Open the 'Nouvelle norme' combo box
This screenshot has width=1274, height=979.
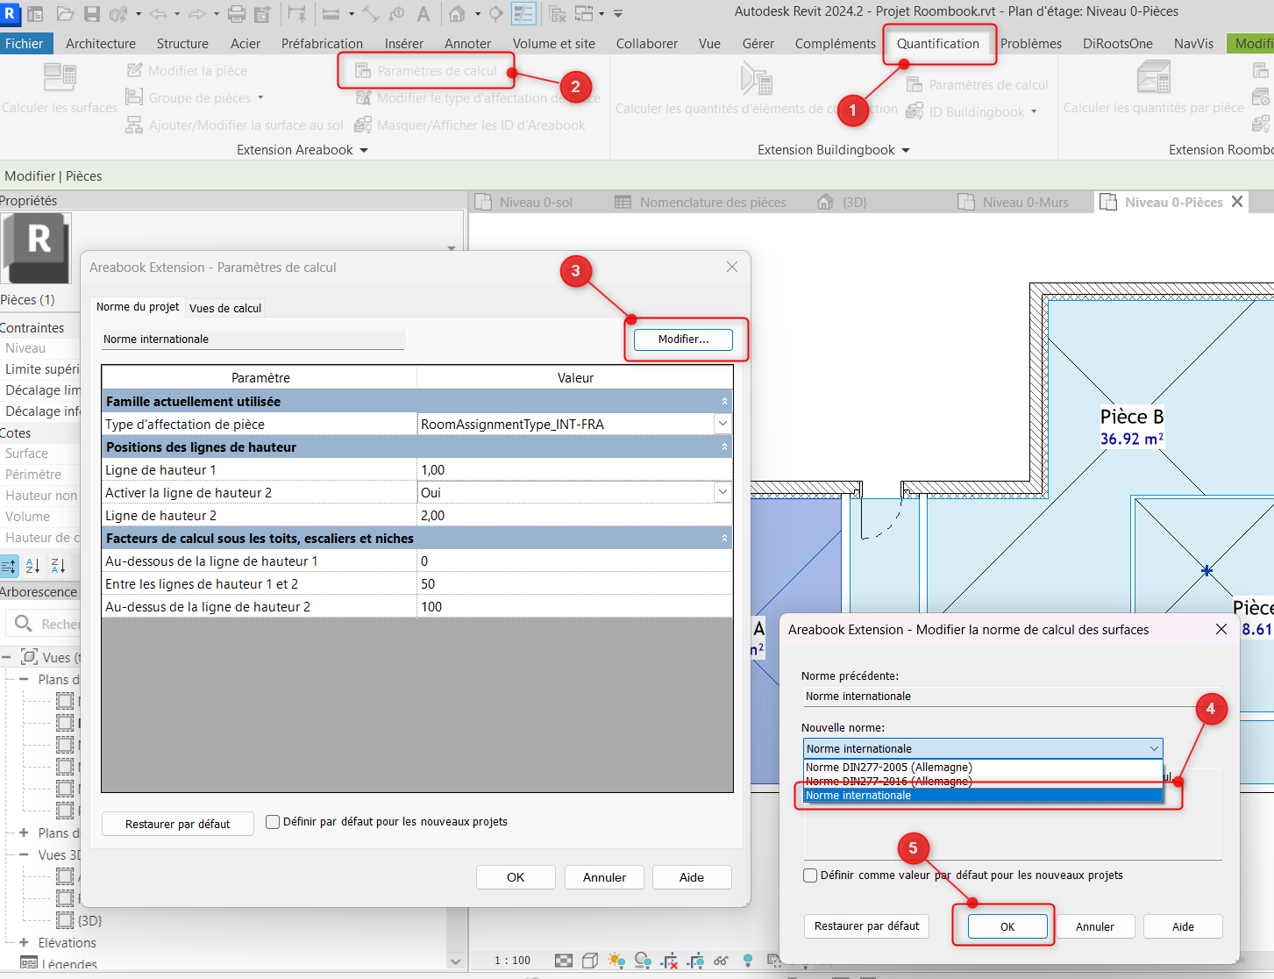(982, 748)
